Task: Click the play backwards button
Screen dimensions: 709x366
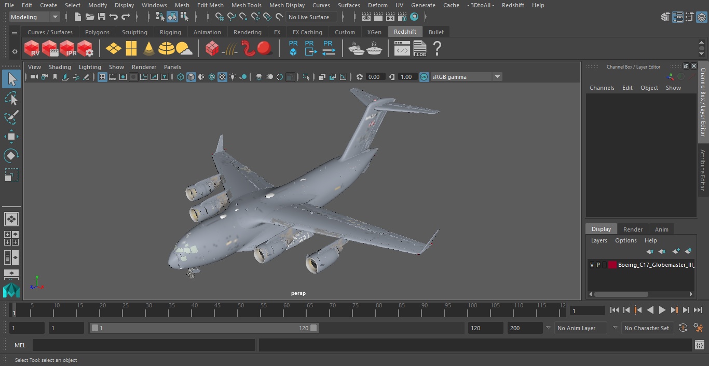Action: [x=650, y=310]
